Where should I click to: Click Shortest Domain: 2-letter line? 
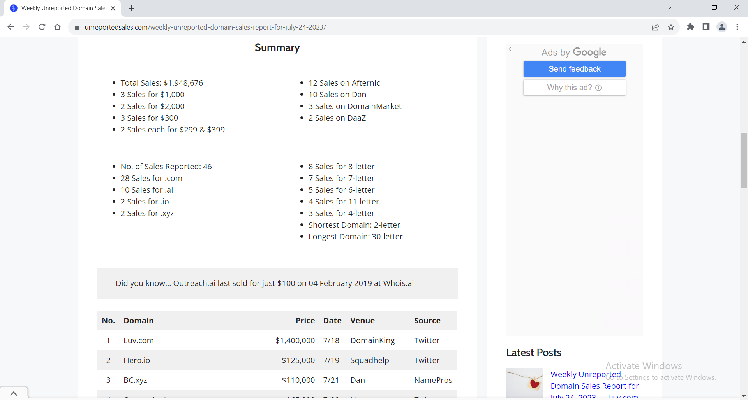(x=354, y=225)
